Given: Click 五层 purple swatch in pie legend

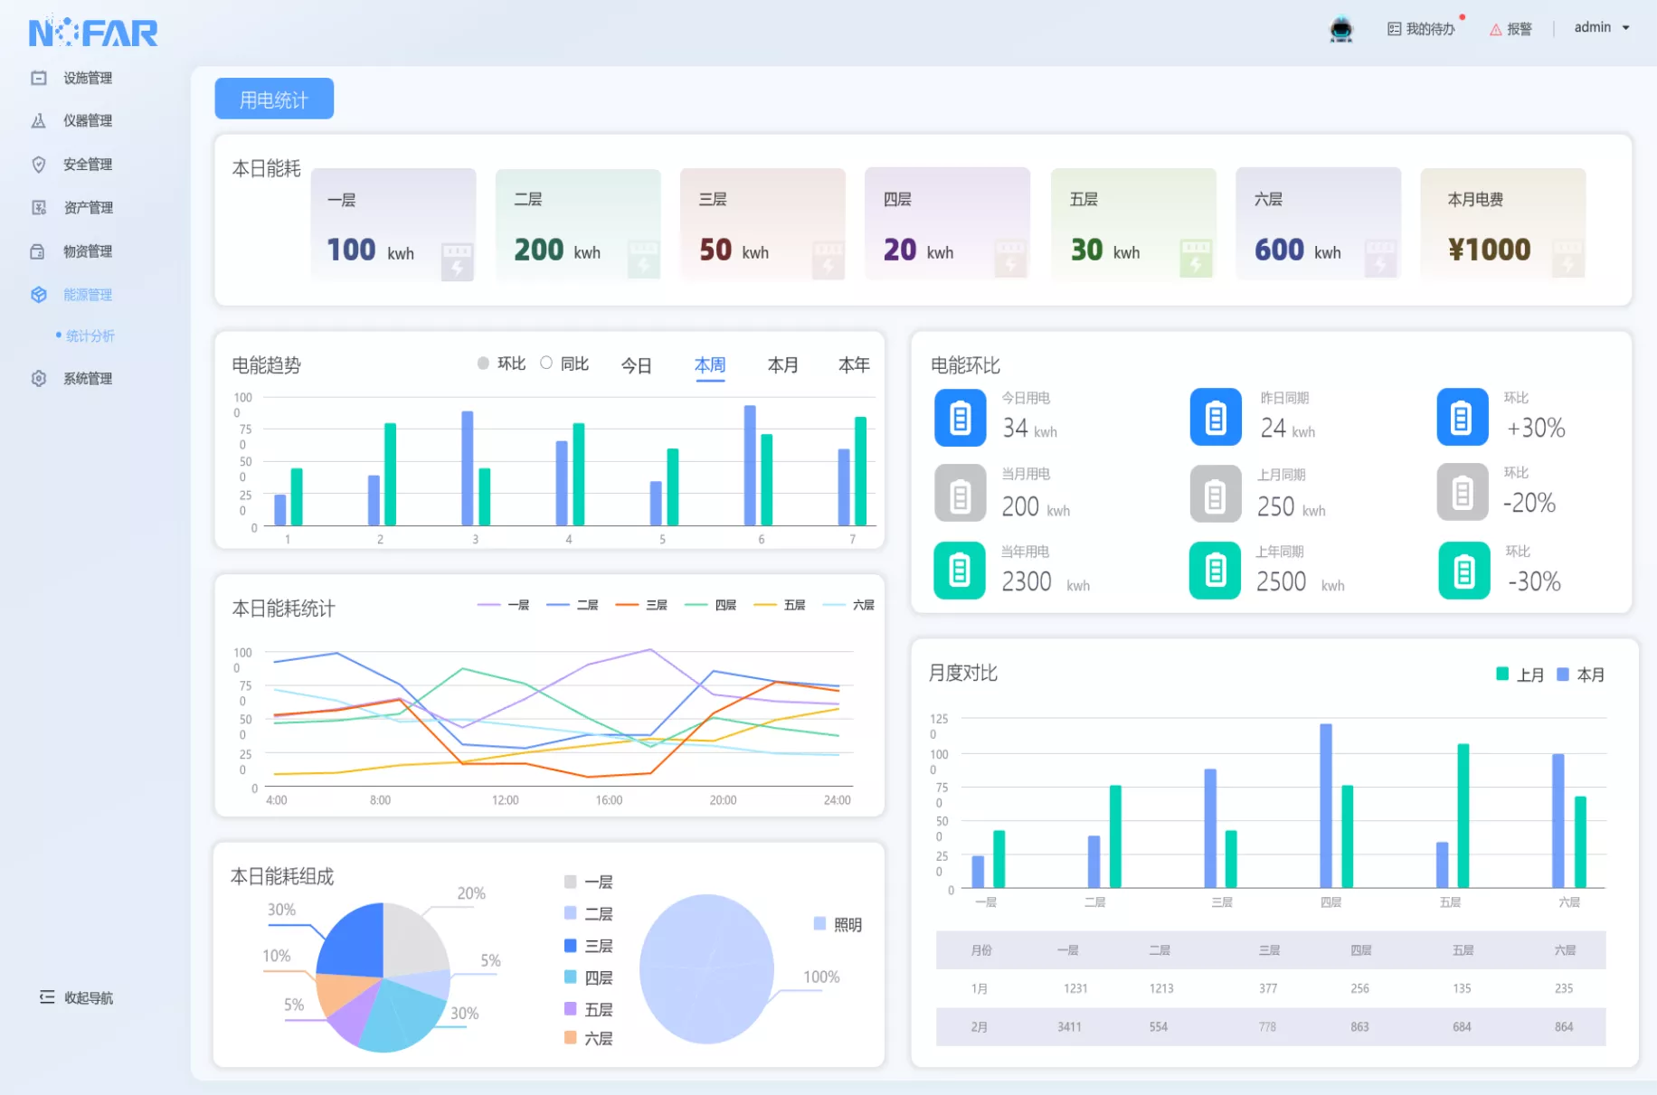Looking at the screenshot, I should tap(570, 1008).
